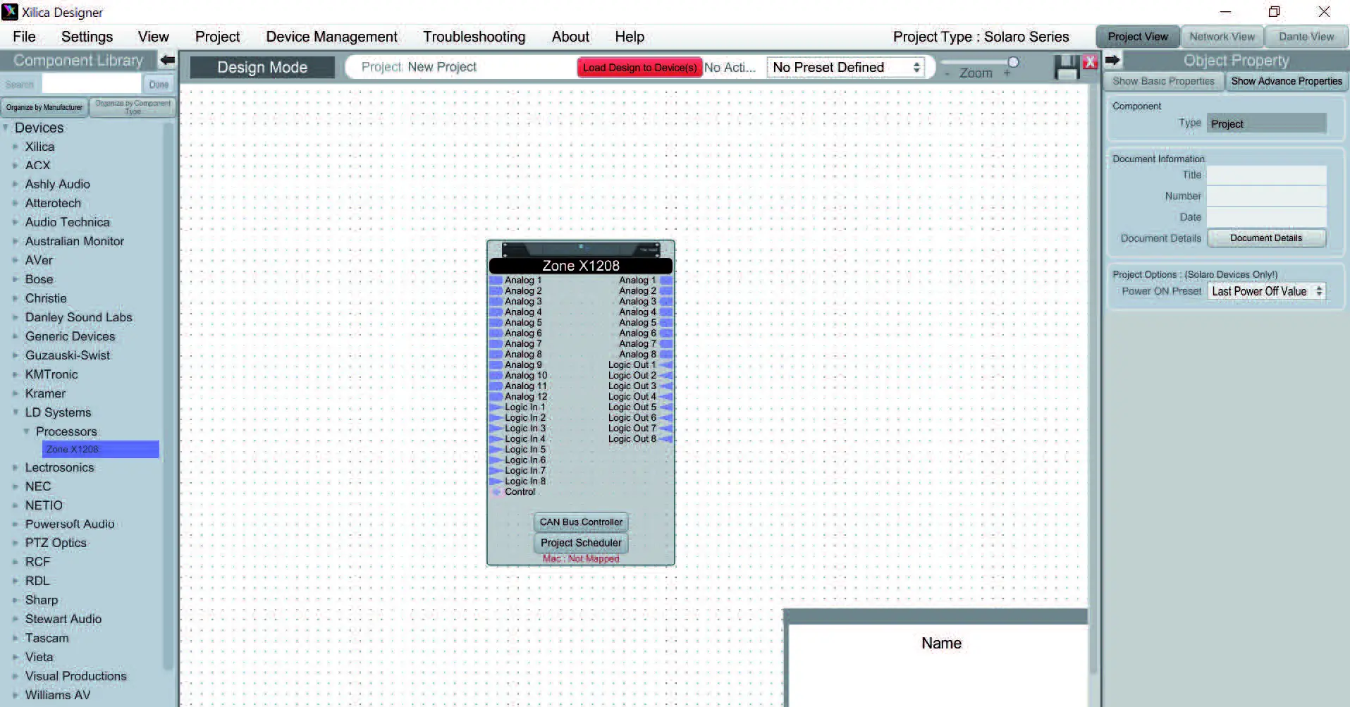Click Load Design to Device(s) button

click(639, 68)
